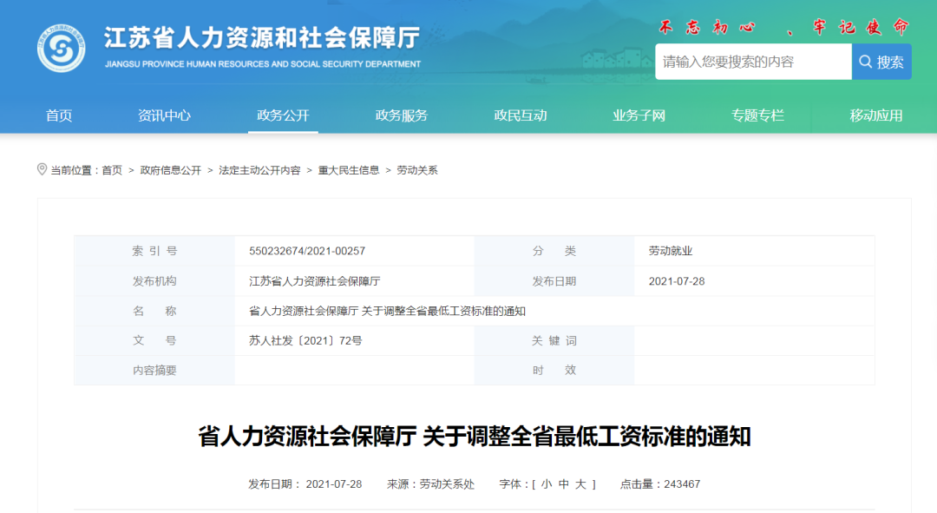Set font size to 中

[x=564, y=484]
